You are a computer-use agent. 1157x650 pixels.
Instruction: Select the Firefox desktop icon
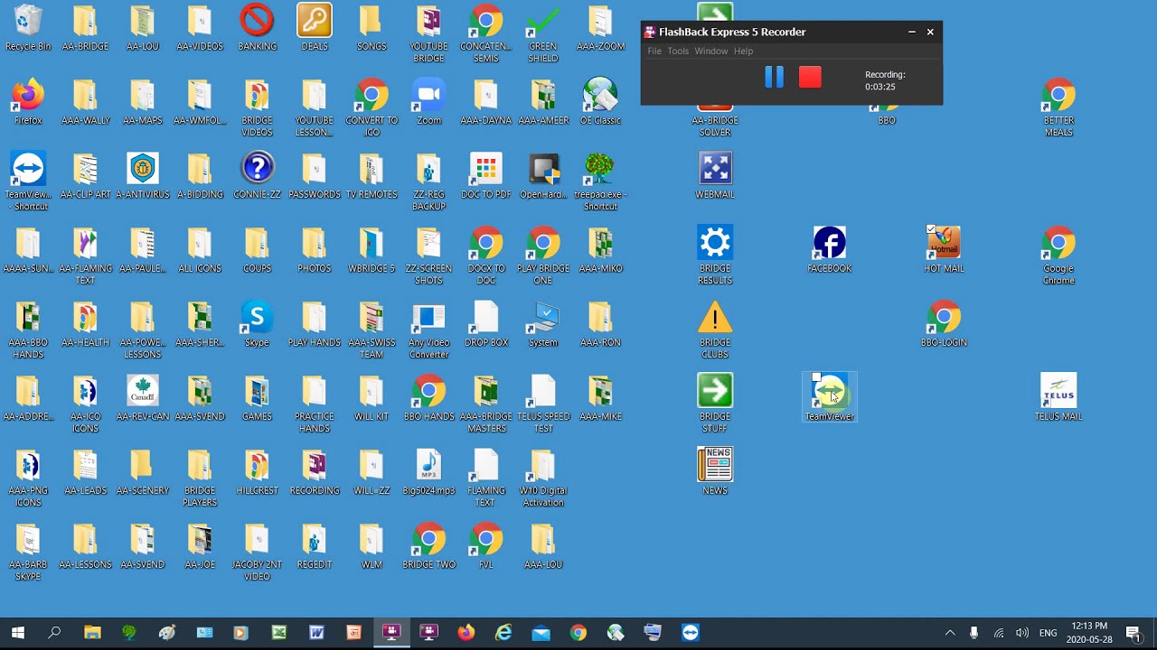28,102
